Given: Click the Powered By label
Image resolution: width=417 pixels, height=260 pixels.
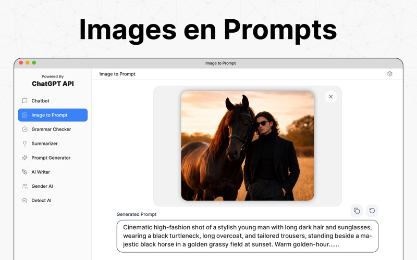Looking at the screenshot, I should coord(53,76).
